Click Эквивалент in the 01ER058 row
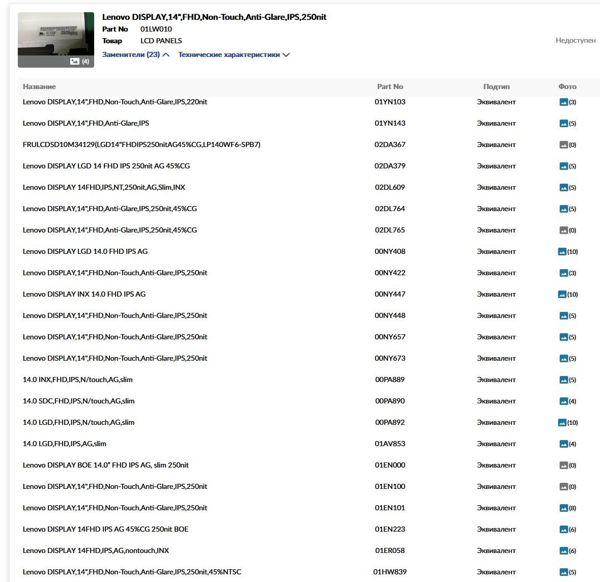Image resolution: width=600 pixels, height=582 pixels. (x=496, y=551)
